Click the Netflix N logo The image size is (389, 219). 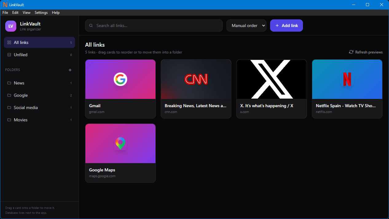click(347, 79)
